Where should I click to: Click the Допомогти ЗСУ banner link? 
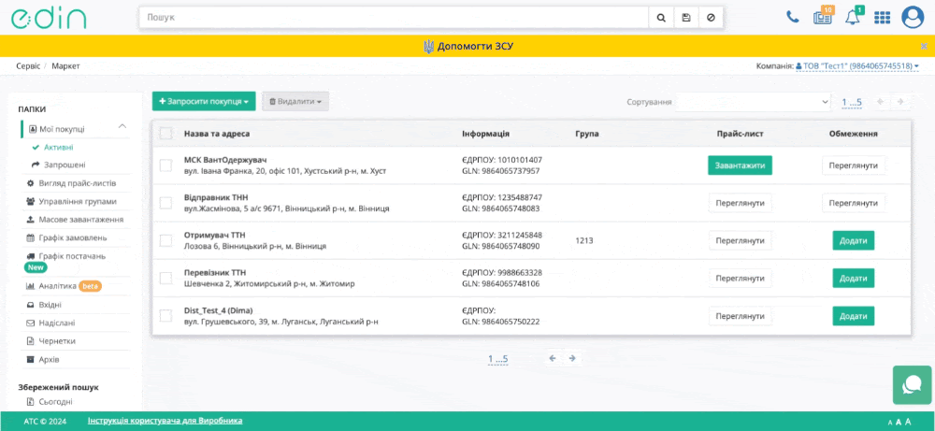(x=468, y=47)
